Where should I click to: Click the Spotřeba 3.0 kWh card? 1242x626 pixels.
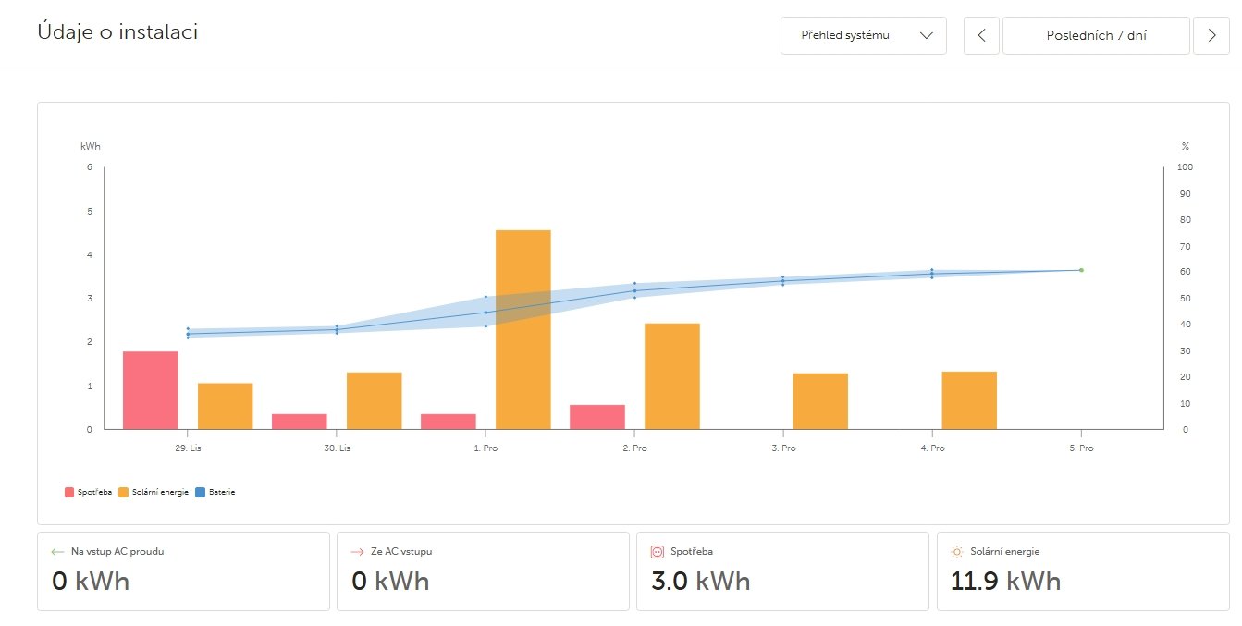[781, 571]
